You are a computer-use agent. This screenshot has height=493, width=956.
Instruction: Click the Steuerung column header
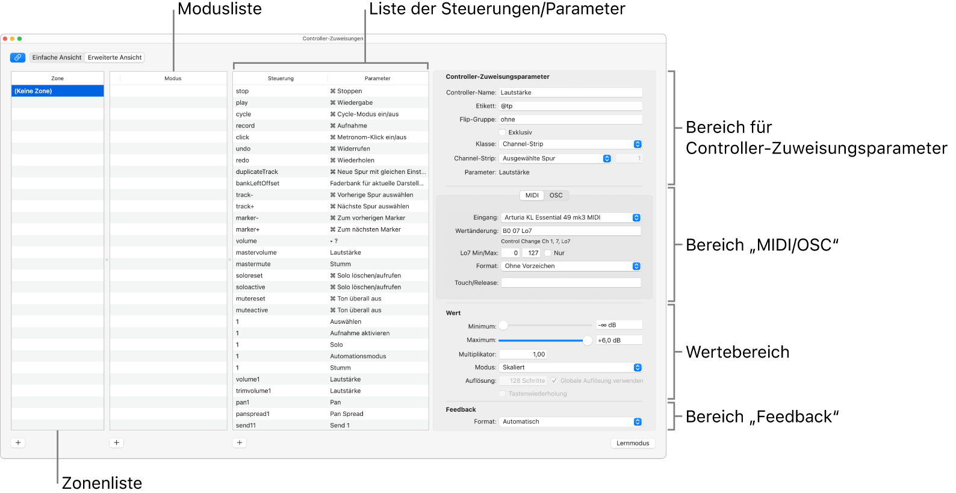pyautogui.click(x=281, y=78)
